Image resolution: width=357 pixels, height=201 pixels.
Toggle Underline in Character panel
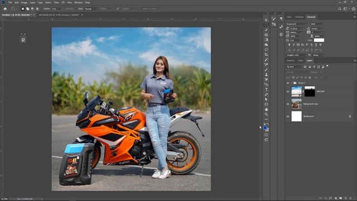click(316, 45)
